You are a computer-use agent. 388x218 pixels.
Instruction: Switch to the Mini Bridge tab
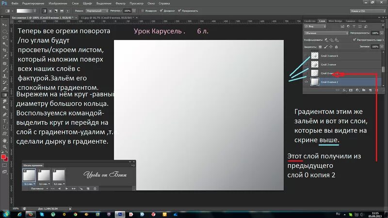pos(335,21)
